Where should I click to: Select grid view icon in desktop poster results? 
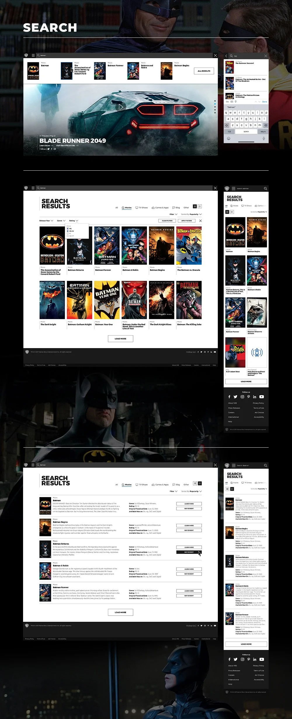pos(195,206)
